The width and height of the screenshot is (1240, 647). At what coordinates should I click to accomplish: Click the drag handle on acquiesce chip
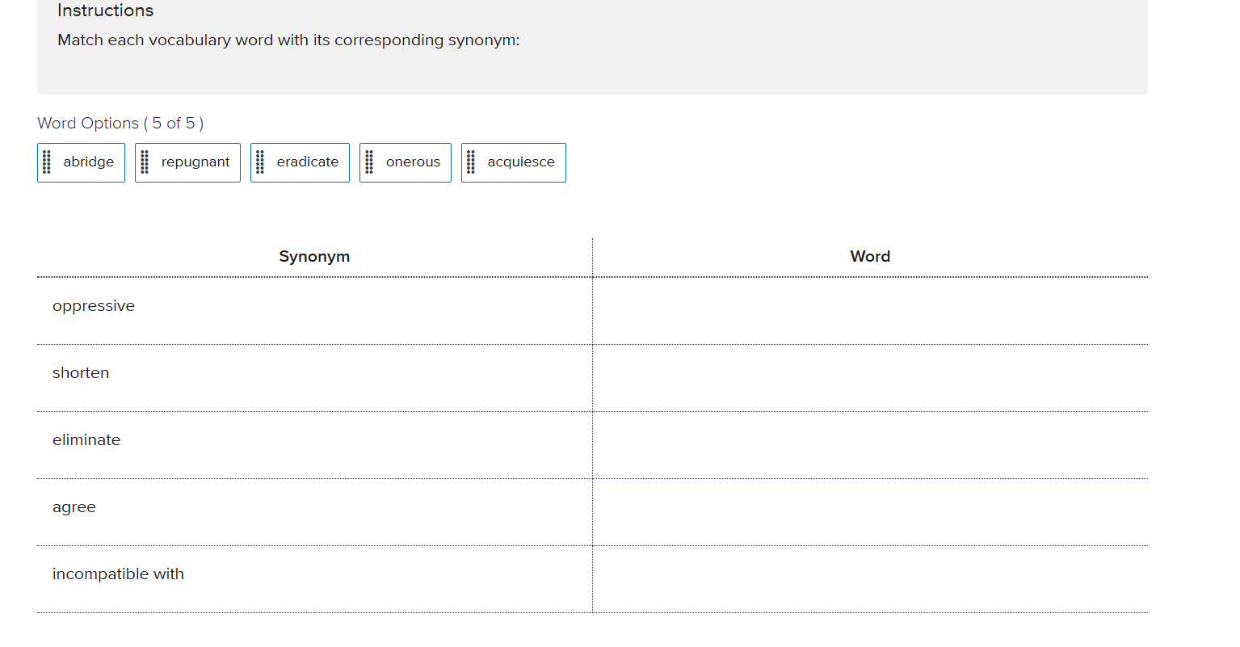click(471, 162)
